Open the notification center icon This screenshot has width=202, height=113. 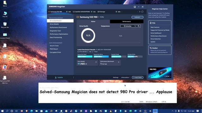198,111
